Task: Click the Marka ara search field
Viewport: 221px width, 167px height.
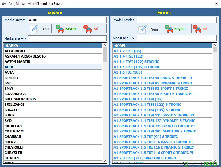Action: pos(67,39)
